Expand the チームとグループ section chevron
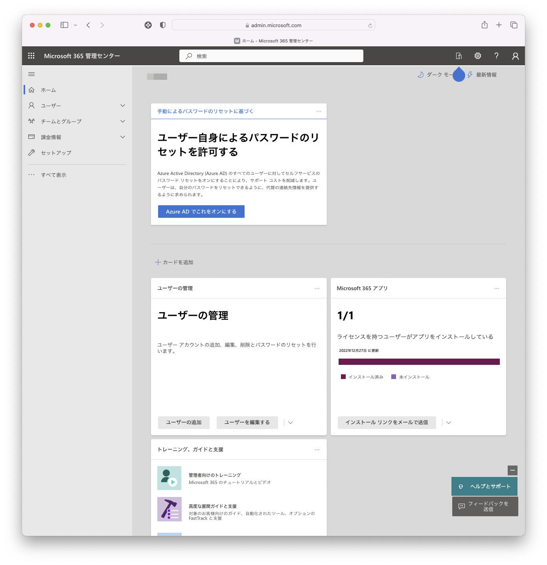 [x=123, y=121]
